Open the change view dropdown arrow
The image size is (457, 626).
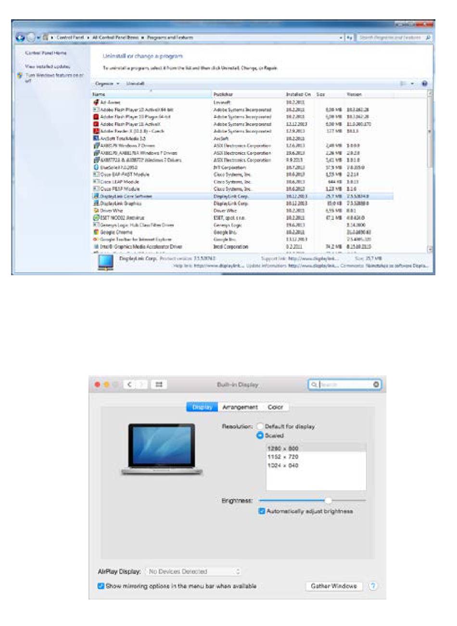[x=412, y=84]
